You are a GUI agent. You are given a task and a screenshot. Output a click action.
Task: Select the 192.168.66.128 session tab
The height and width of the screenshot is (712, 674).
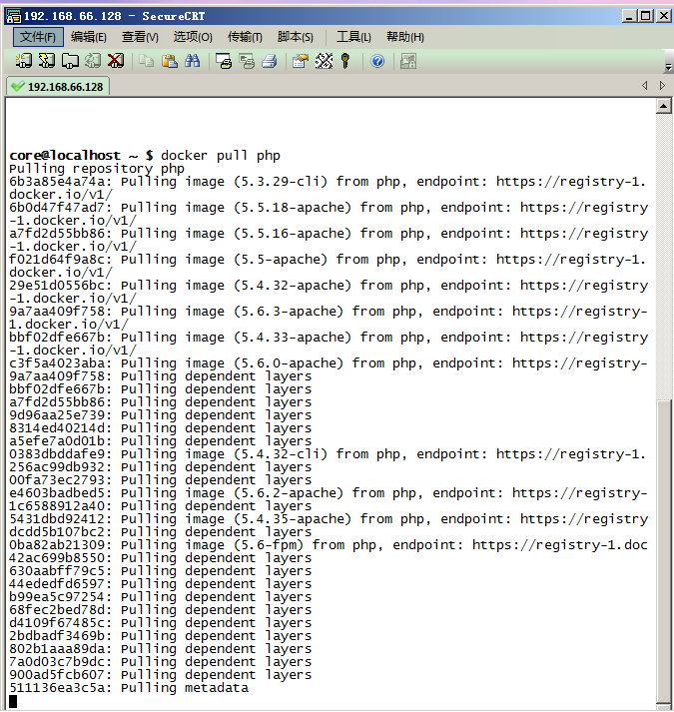pyautogui.click(x=57, y=87)
